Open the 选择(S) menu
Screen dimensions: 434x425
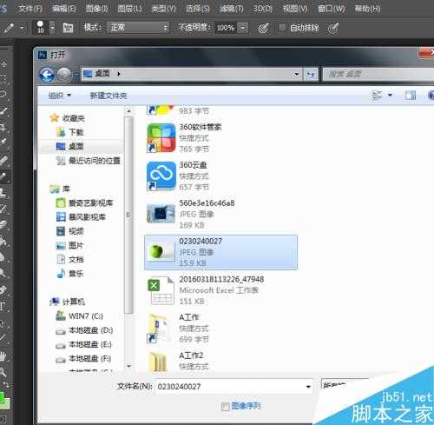[198, 9]
